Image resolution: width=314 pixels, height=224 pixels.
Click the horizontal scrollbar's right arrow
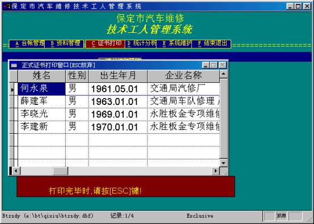[215, 171]
